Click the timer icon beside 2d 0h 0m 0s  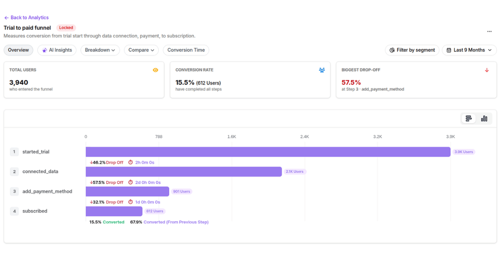[x=131, y=182]
